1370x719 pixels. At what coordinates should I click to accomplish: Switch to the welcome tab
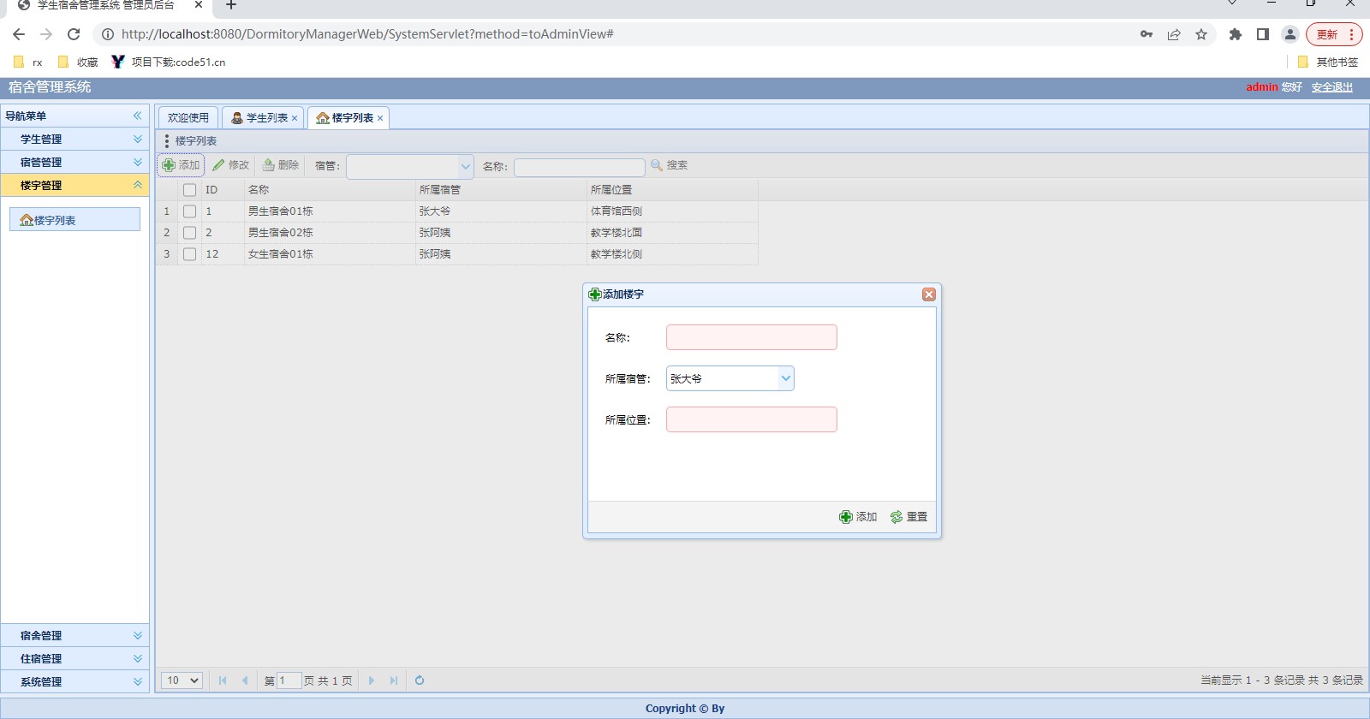click(x=188, y=118)
